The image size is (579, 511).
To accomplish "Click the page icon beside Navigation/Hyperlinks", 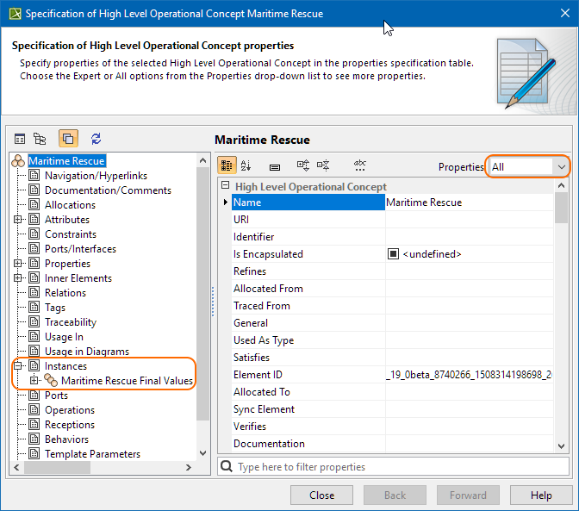I will pos(34,176).
